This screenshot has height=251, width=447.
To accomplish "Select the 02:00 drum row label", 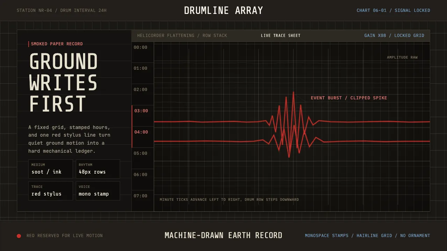I will 140,90.
